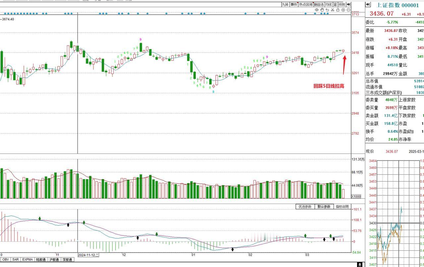This screenshot has height=267, width=424.
Task: Switch to the SAR indicator tab
Action: 16,260
